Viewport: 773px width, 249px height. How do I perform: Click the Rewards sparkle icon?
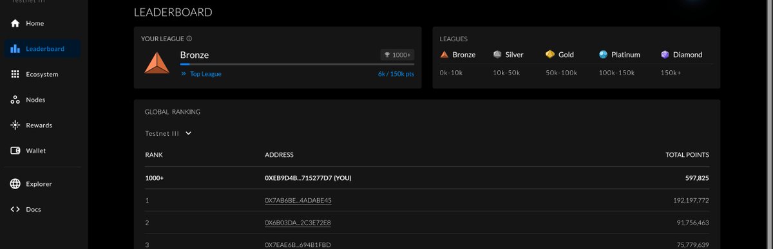click(15, 125)
